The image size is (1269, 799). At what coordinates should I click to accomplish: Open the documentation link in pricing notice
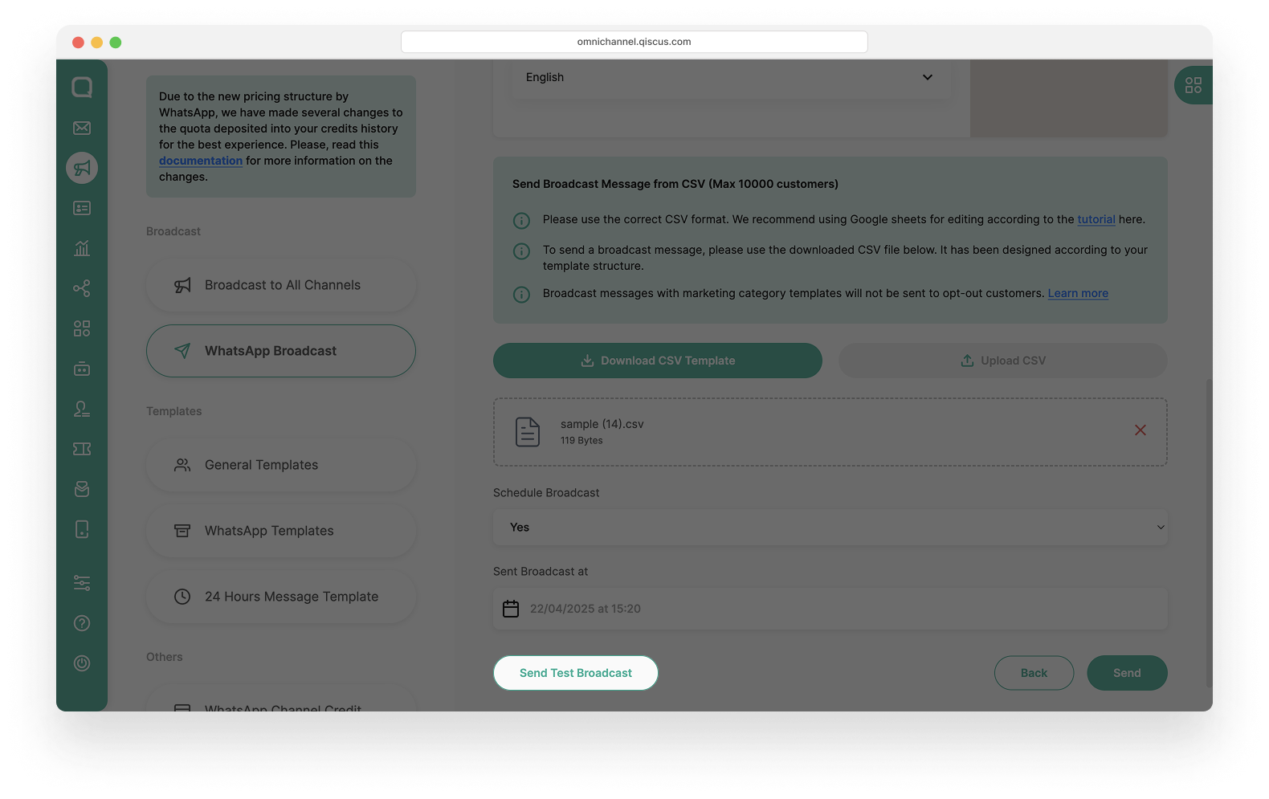coord(201,161)
